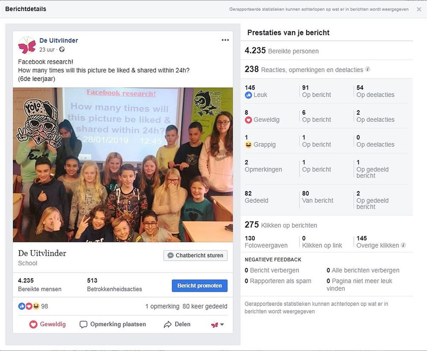Click the red heart Geweldig icon in stats
This screenshot has height=351, width=427.
[248, 120]
